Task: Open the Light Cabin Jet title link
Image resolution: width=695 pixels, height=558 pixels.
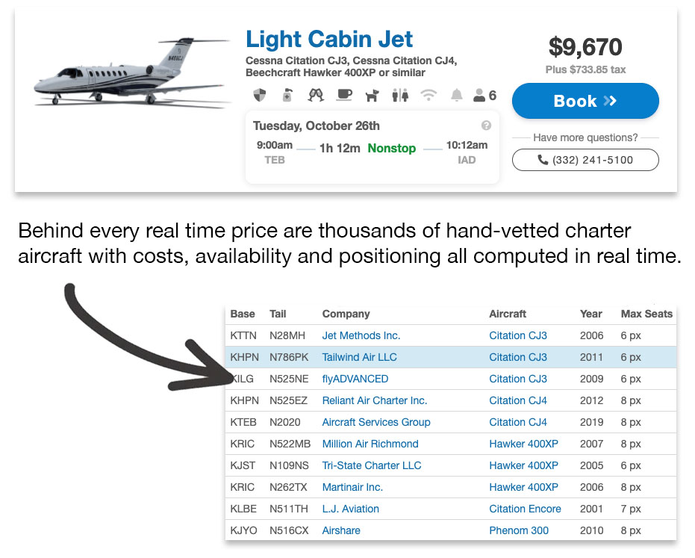Action: 329,39
